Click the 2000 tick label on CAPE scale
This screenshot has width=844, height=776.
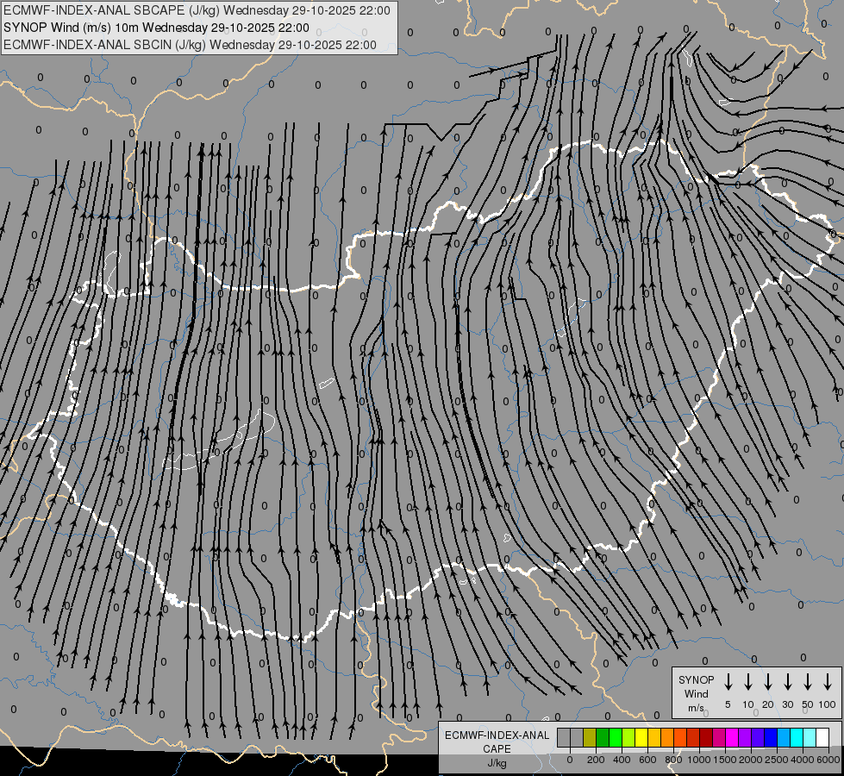point(750,760)
